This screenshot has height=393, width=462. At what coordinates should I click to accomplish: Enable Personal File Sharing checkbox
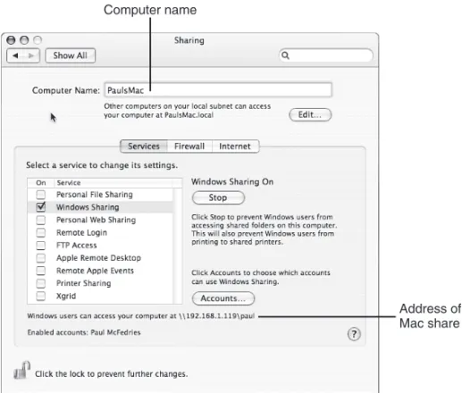(x=41, y=195)
